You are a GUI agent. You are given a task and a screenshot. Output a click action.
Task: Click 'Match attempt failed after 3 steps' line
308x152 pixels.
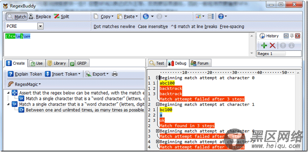pos(202,99)
